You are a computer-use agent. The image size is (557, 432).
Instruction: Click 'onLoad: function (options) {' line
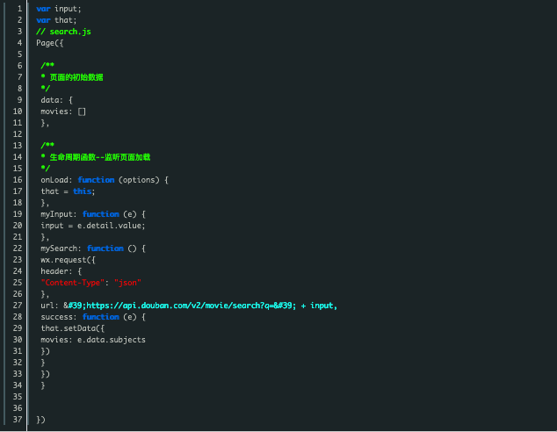[105, 180]
